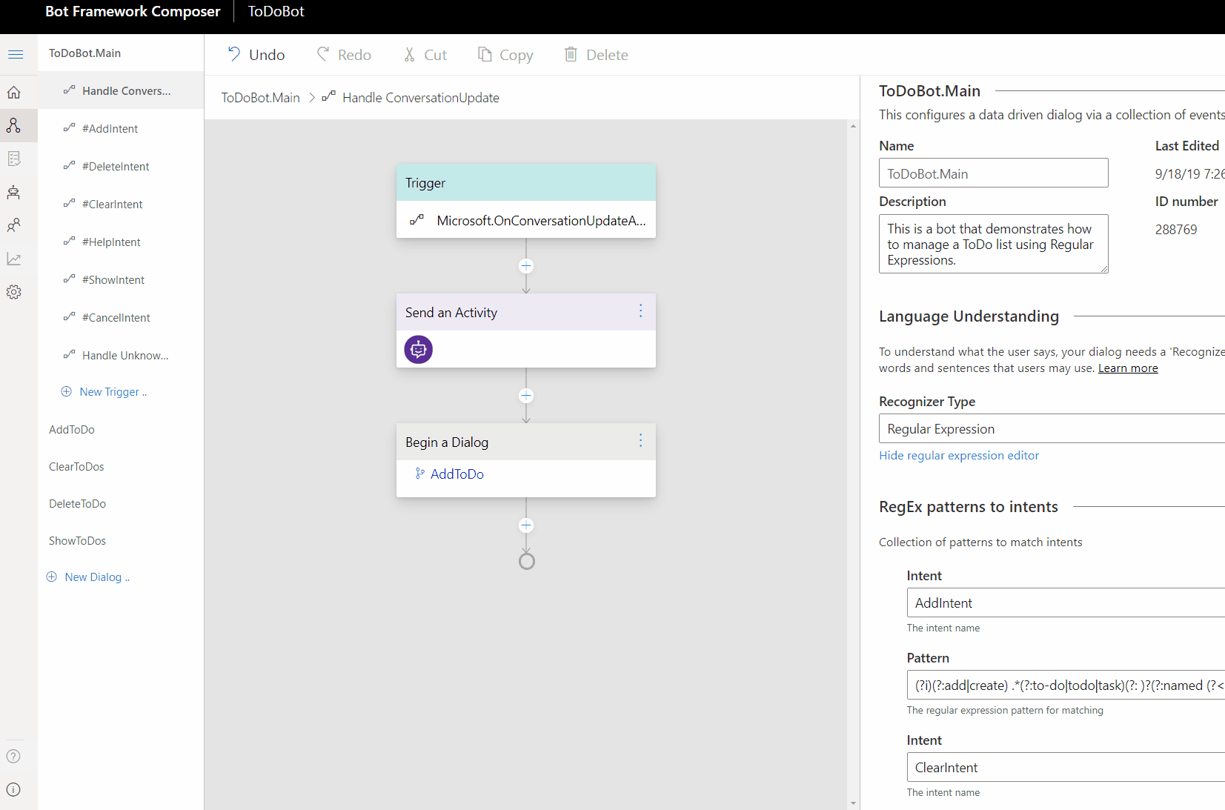Click the Cut toolbar button
Image resolution: width=1225 pixels, height=810 pixels.
click(x=425, y=55)
